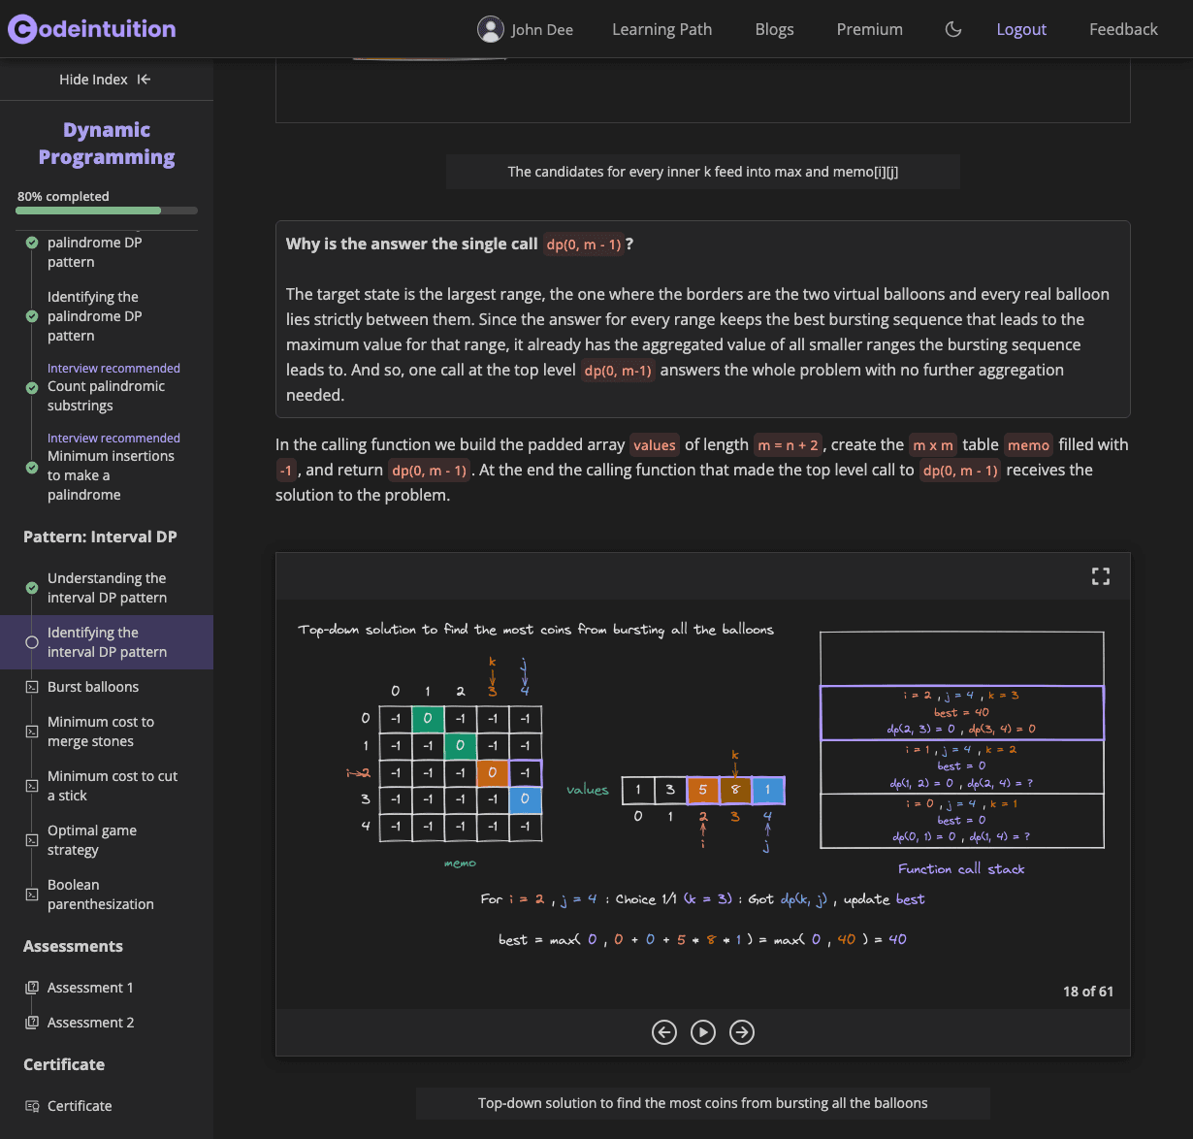Click Interview recommended tag above Minimum insertions
1193x1139 pixels.
[x=113, y=439]
